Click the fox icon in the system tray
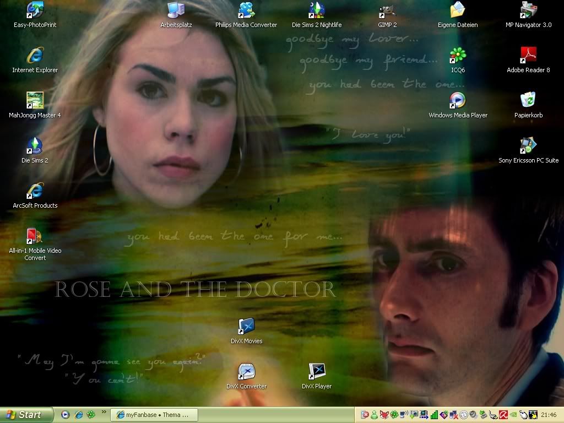The image size is (564, 423). [x=384, y=415]
